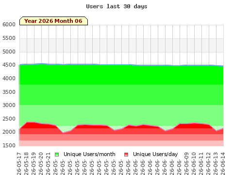This screenshot has width=233, height=175.
Task: Click the red Unique Users/day legend swatch
Action: click(x=126, y=155)
